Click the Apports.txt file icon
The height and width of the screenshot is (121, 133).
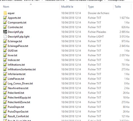coord(5,18)
